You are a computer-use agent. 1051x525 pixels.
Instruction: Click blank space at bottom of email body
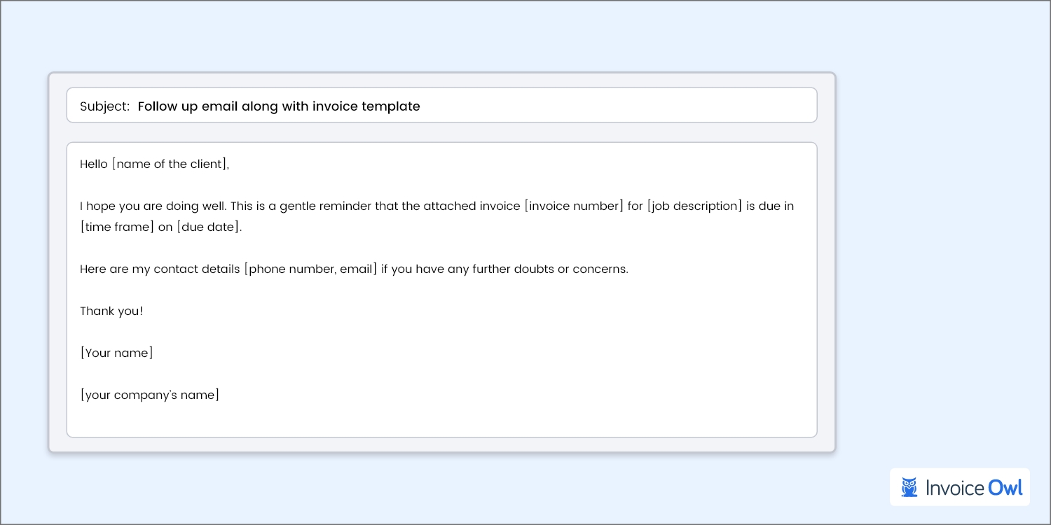(441, 419)
